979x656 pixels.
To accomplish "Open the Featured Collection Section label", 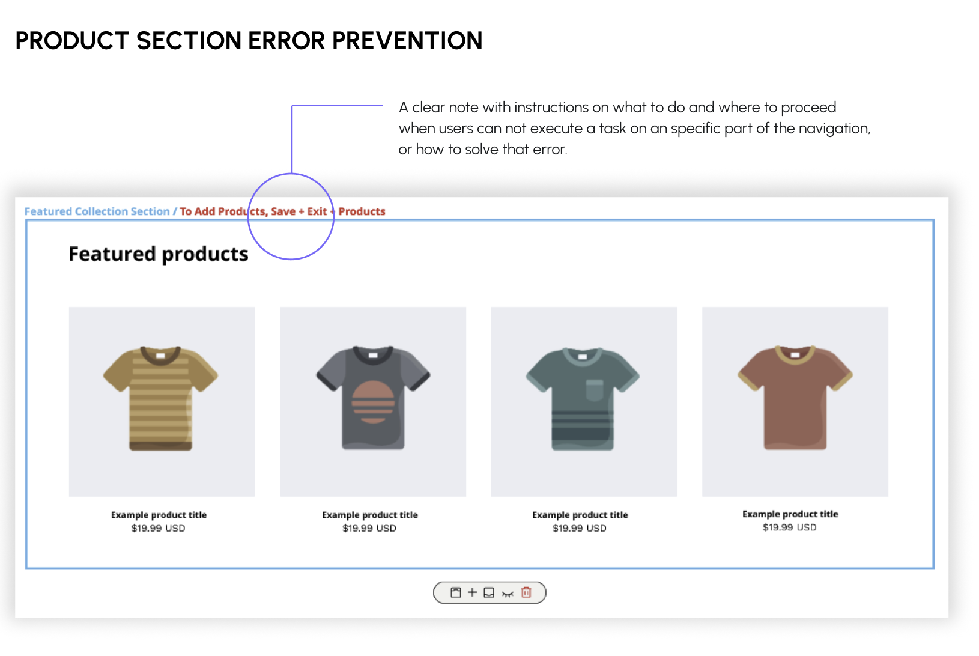I will coord(97,211).
